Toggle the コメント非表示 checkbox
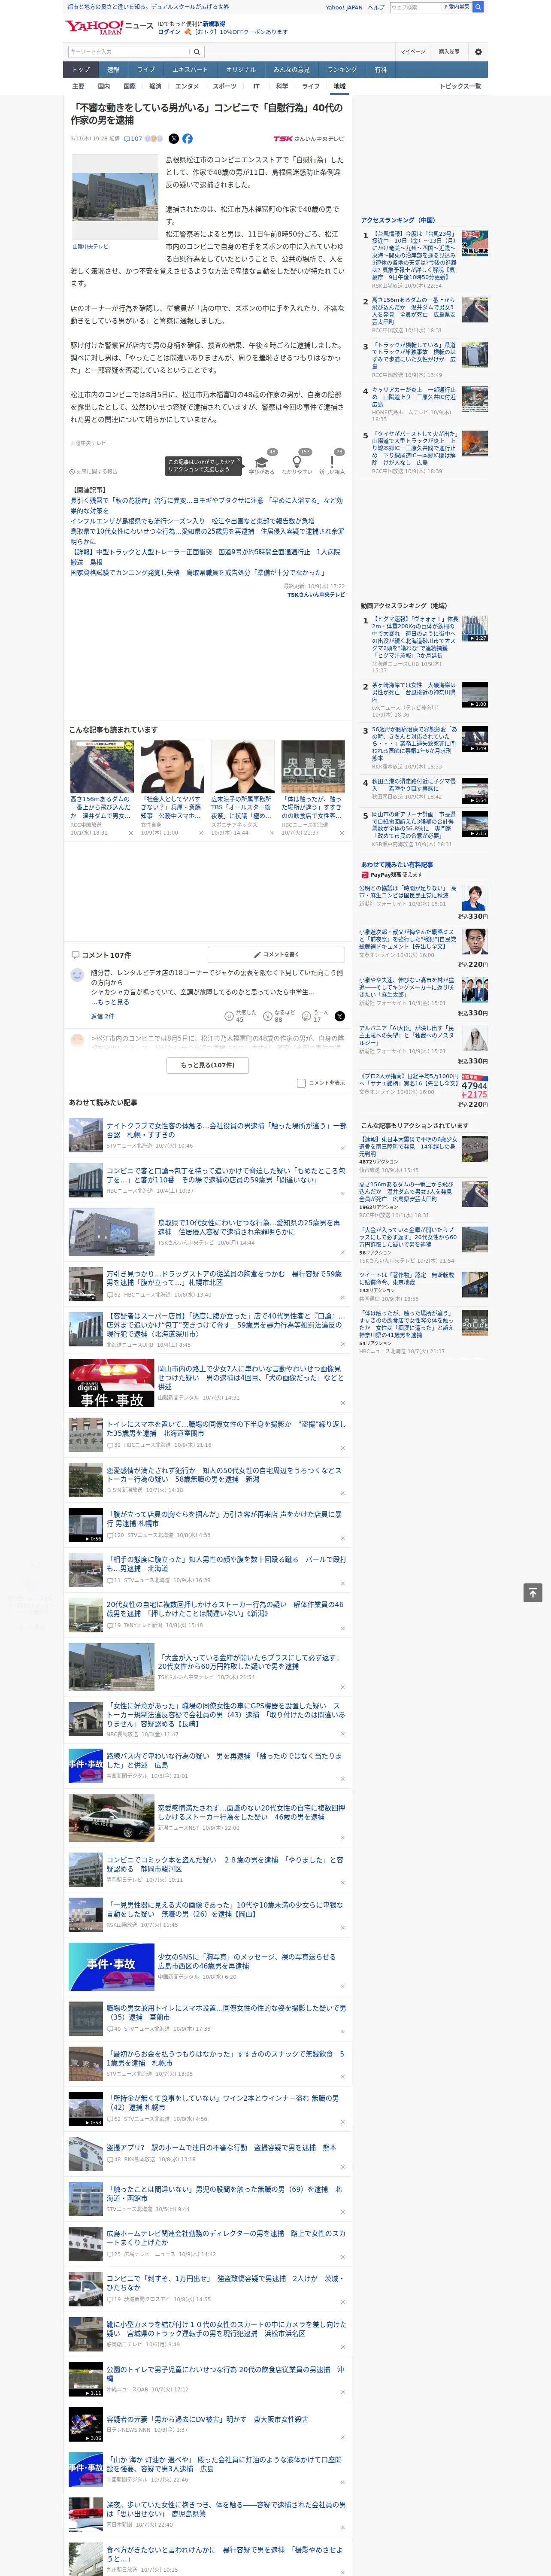The width and height of the screenshot is (551, 2576). [301, 1083]
